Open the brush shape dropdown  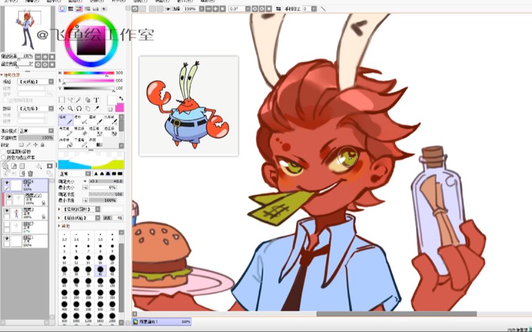pos(81,209)
